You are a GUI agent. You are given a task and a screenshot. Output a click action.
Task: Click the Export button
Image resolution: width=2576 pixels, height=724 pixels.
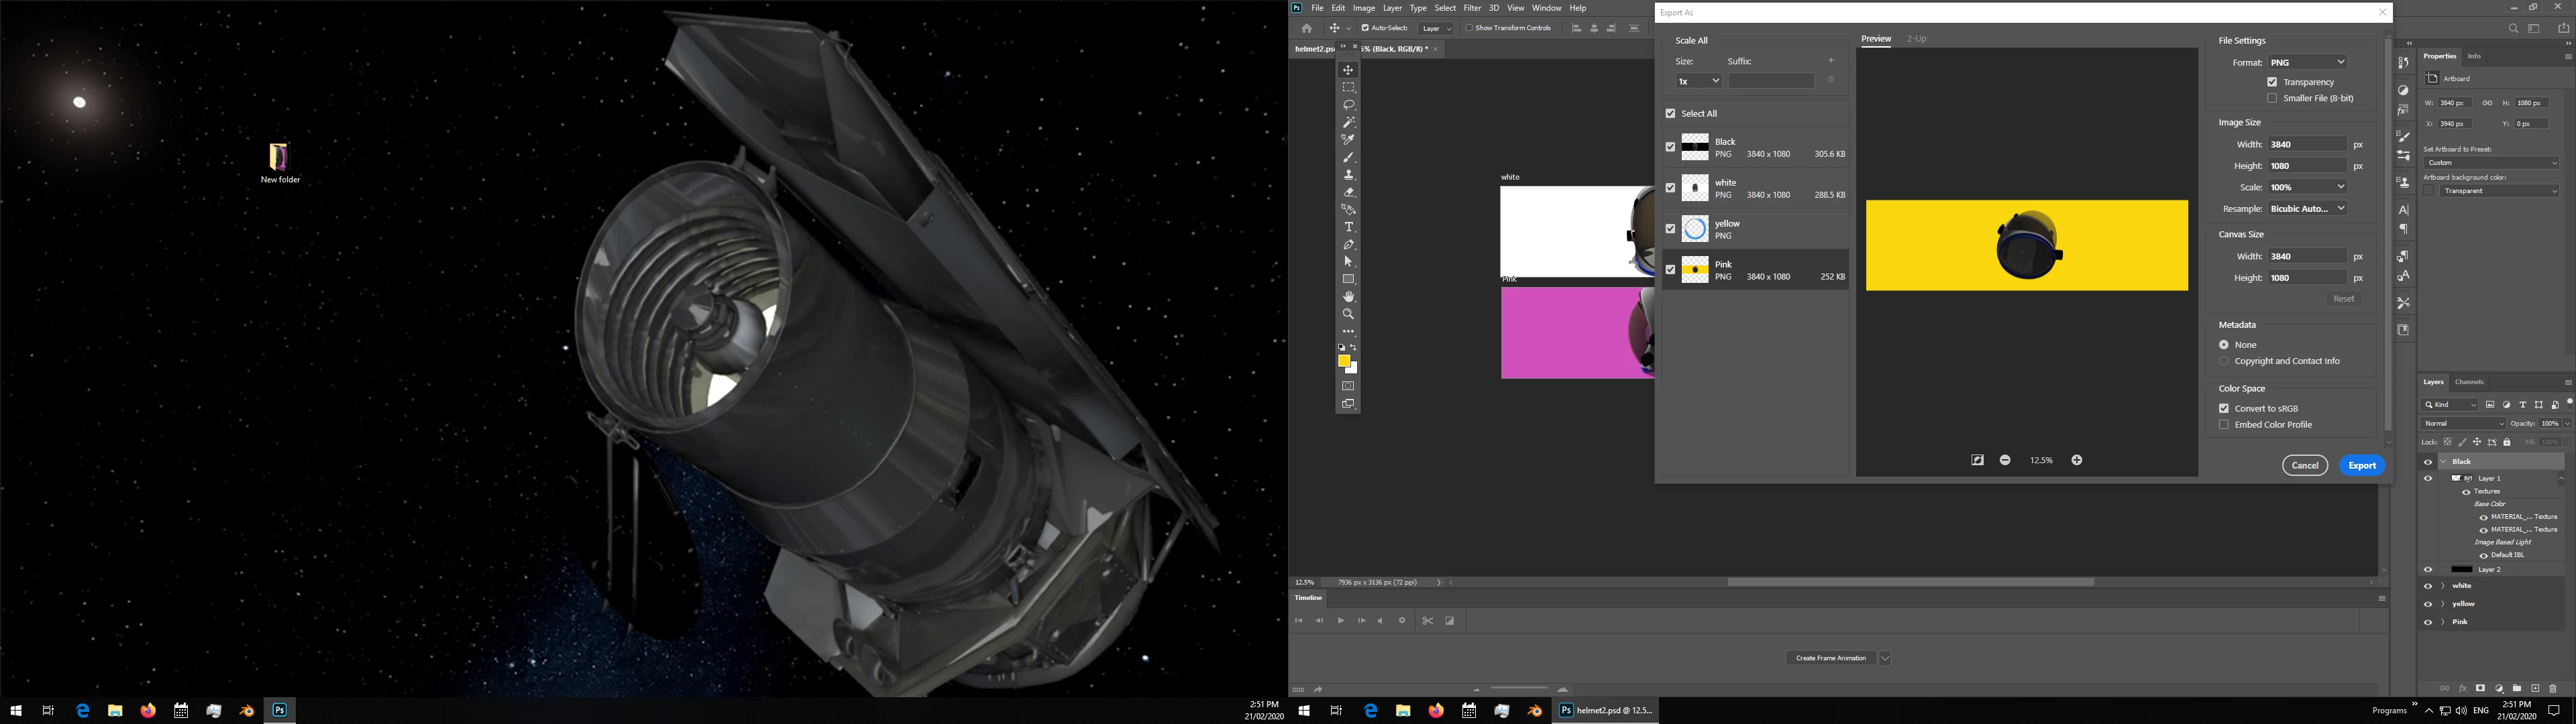coord(2361,465)
